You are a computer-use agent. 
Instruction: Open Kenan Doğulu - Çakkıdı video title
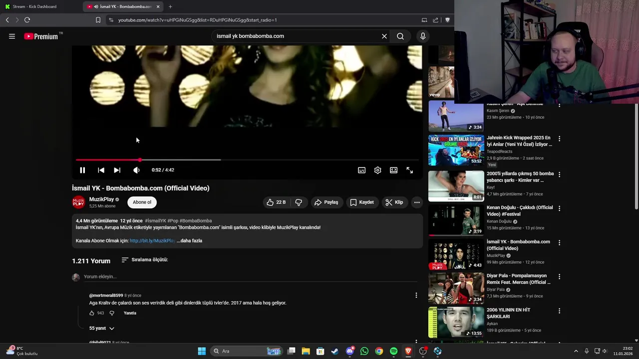(x=520, y=211)
